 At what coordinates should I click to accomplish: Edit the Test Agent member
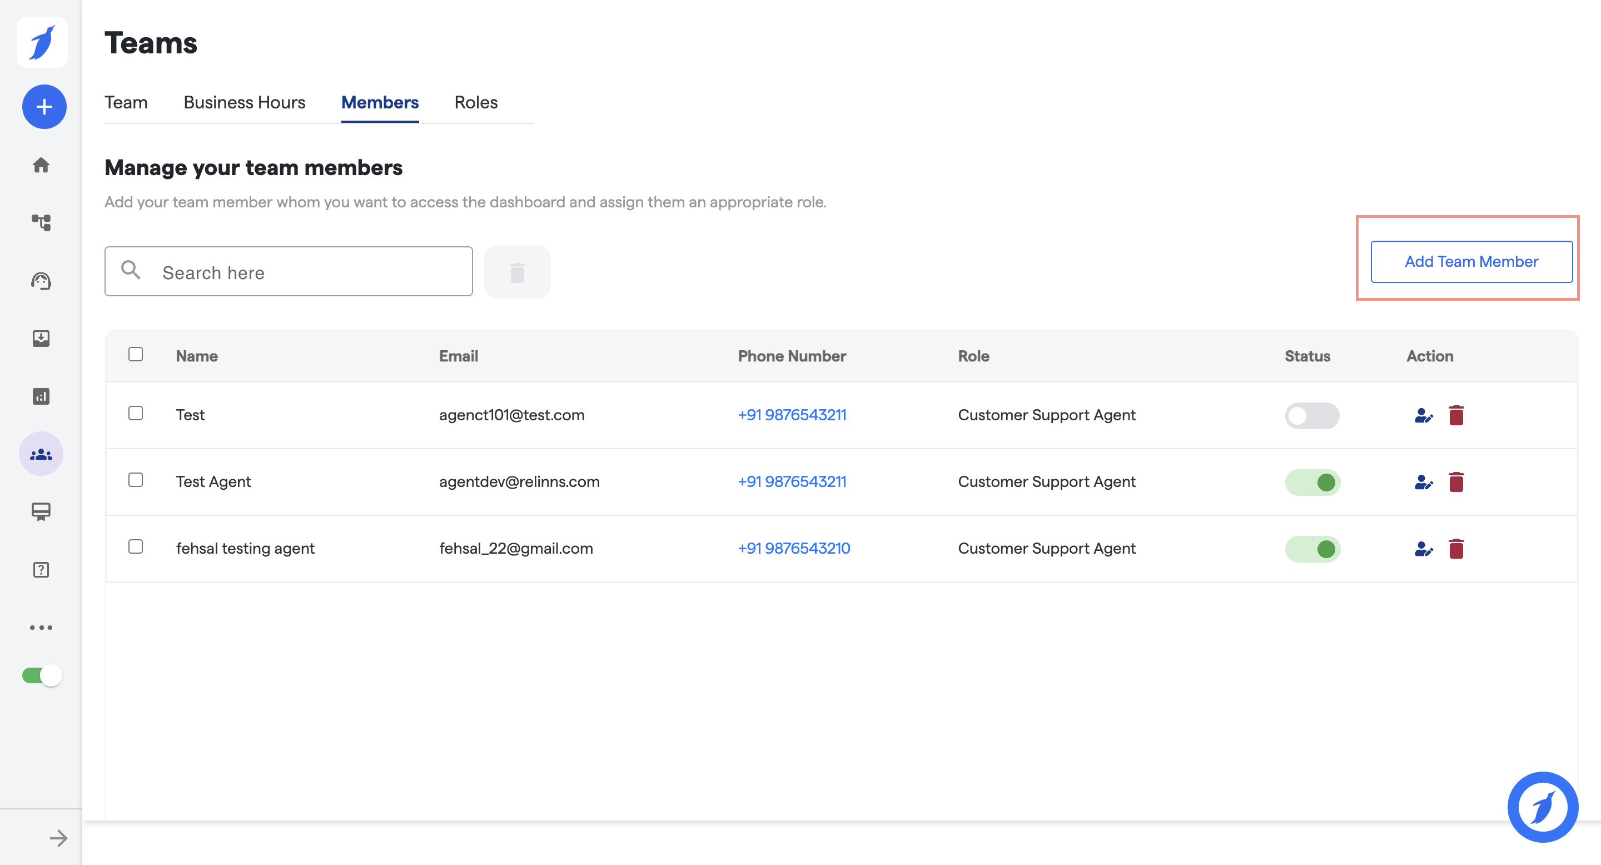point(1423,482)
